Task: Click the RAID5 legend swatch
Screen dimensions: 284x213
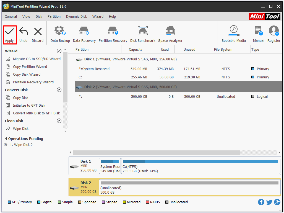Action: (147, 202)
